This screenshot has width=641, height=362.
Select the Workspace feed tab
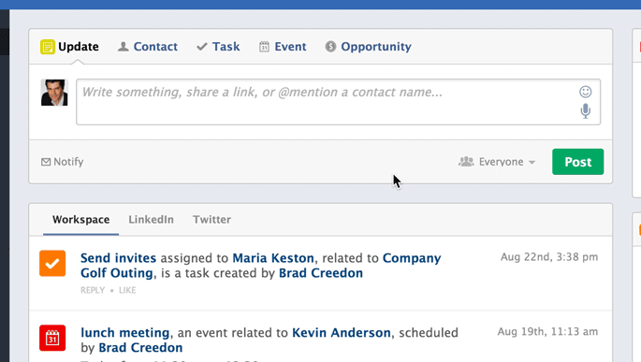tap(80, 220)
